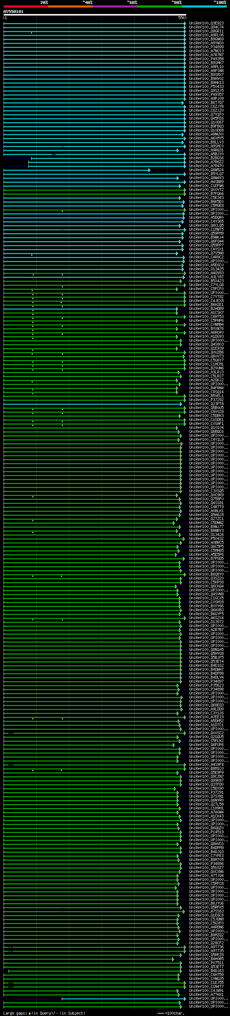Click the arrowhead of the UniRef100_A7EEI9 alignment

pyautogui.click(x=185, y=718)
